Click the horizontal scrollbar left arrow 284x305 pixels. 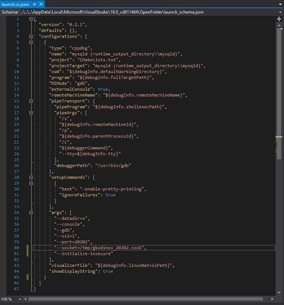(25, 299)
